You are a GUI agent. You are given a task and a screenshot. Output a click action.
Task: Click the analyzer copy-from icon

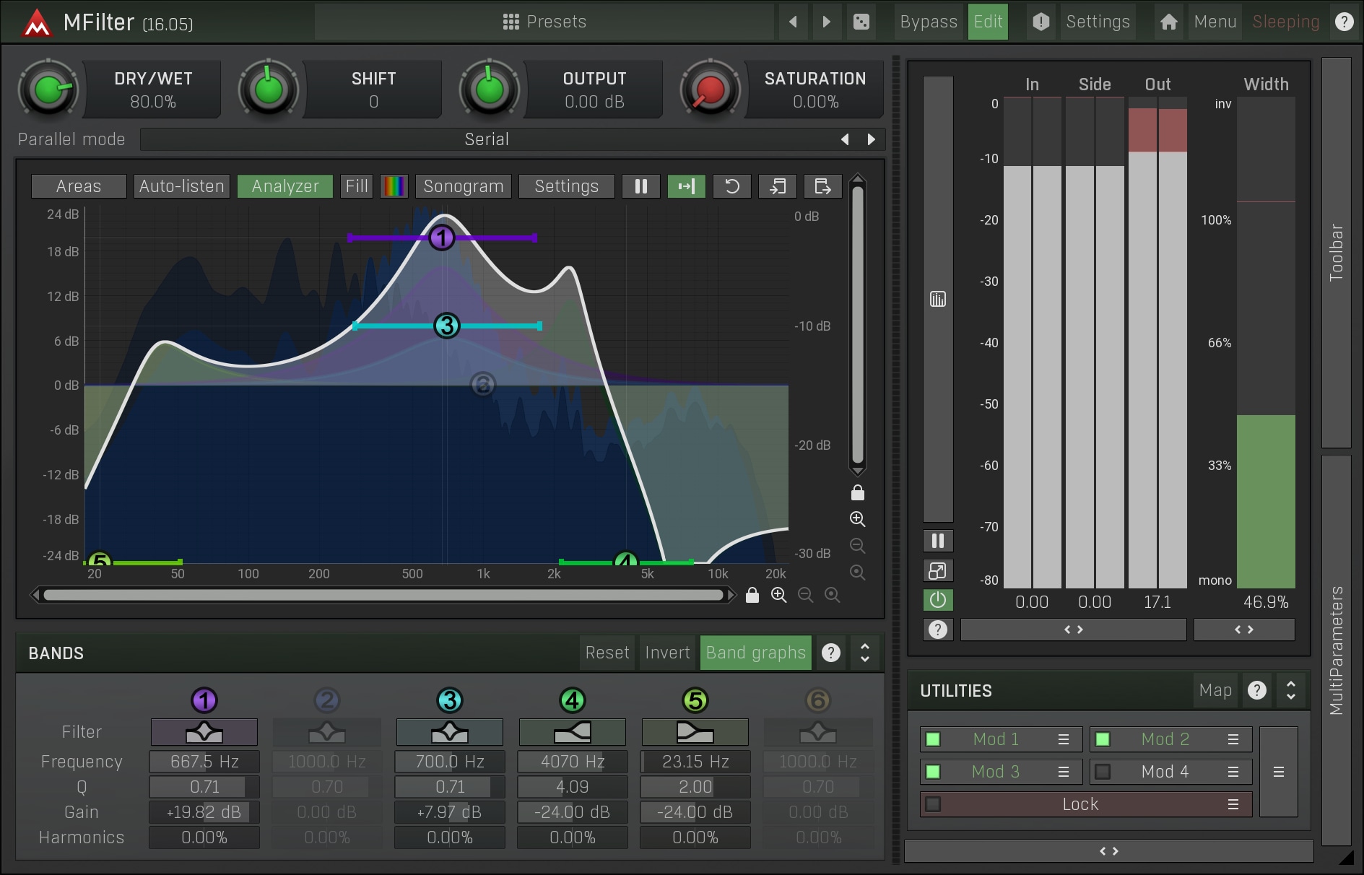778,186
